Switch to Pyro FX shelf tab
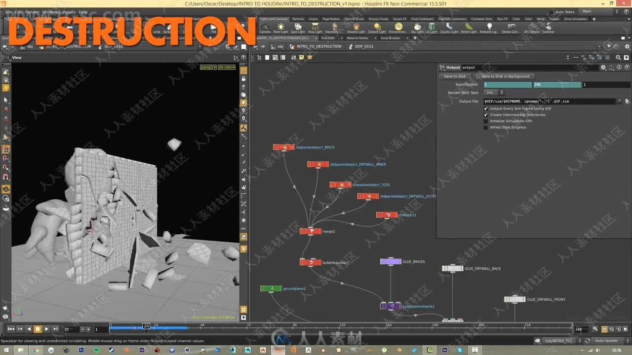 click(502, 19)
